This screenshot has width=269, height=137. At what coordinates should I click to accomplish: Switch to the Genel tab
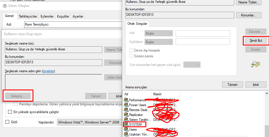click(x=9, y=16)
